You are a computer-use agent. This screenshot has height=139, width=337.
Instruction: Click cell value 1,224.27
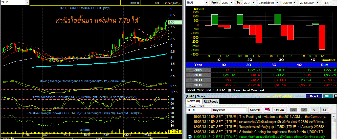coord(254,70)
